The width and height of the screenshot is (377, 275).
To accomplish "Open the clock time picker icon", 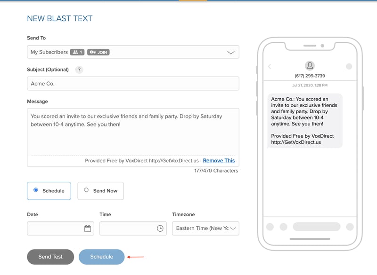I will pyautogui.click(x=160, y=228).
